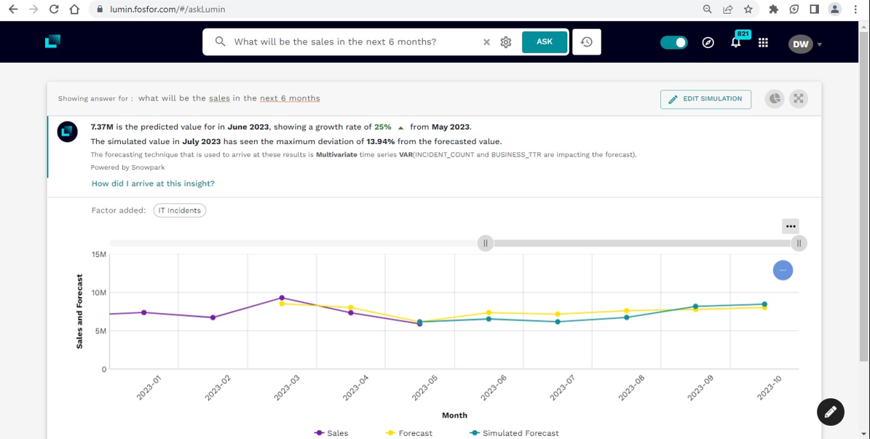Image resolution: width=870 pixels, height=439 pixels.
Task: Click the underlined 'sales' keyword
Action: coord(218,98)
